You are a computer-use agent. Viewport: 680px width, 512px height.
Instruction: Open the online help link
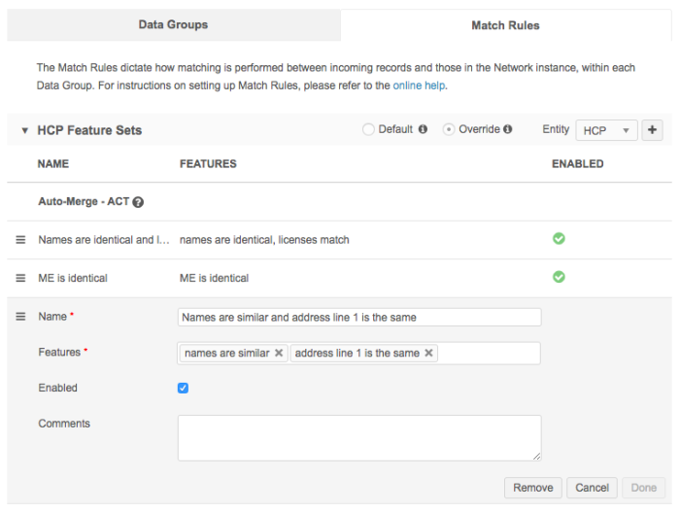coord(419,85)
